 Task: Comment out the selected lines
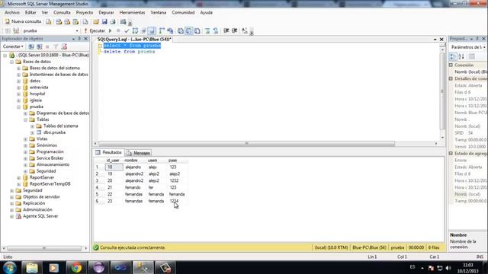point(207,30)
